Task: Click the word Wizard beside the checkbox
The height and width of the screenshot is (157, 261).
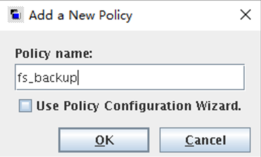Action: pyautogui.click(x=219, y=106)
